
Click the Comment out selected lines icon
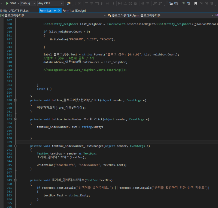[183, 3]
